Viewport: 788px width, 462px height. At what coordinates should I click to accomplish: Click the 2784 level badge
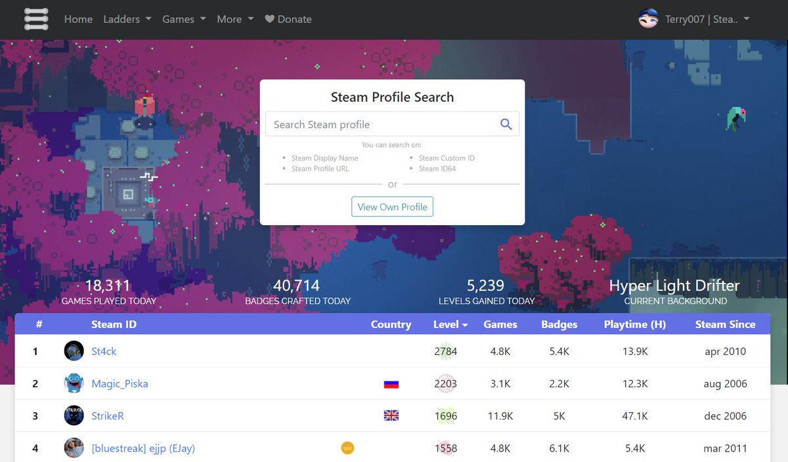pos(446,351)
